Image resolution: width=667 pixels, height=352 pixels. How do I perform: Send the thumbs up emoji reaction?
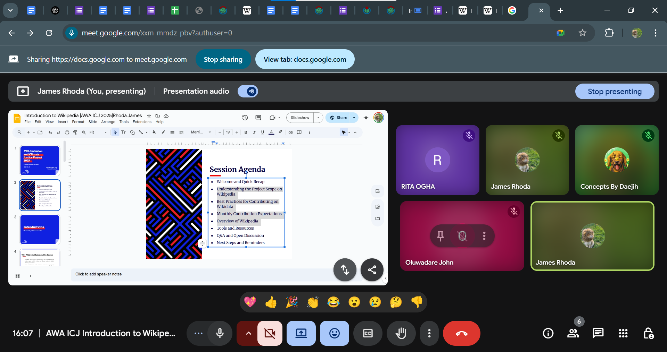coord(271,302)
